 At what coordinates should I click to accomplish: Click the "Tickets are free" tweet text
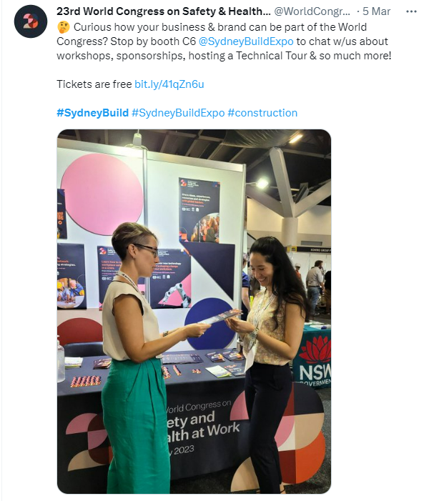pyautogui.click(x=94, y=84)
